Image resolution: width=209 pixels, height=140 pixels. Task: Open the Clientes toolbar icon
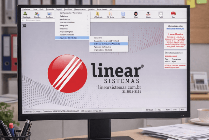coord(37,15)
